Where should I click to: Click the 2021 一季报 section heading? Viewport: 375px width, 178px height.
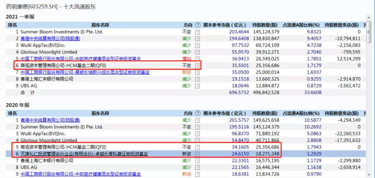click(x=20, y=17)
